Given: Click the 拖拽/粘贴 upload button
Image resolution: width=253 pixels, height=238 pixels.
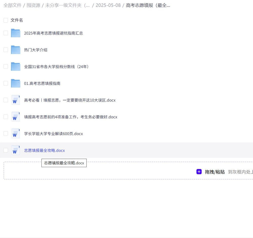Looking at the screenshot, I should (214, 172).
